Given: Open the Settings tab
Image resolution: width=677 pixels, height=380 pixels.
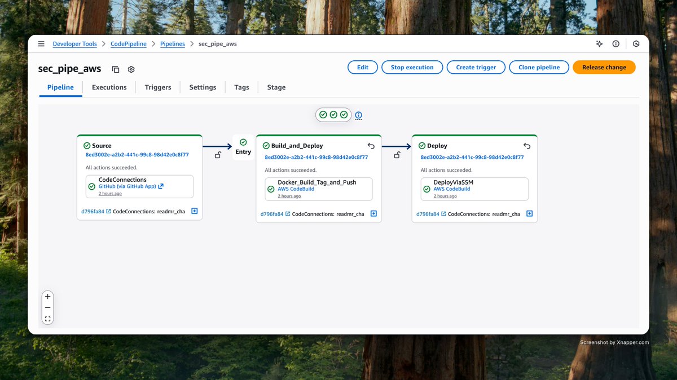Looking at the screenshot, I should [203, 87].
